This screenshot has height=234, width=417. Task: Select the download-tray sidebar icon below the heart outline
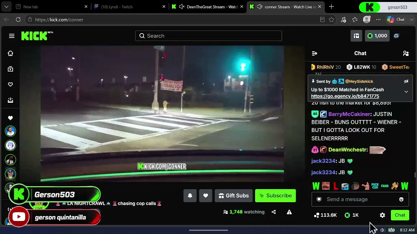click(x=10, y=100)
